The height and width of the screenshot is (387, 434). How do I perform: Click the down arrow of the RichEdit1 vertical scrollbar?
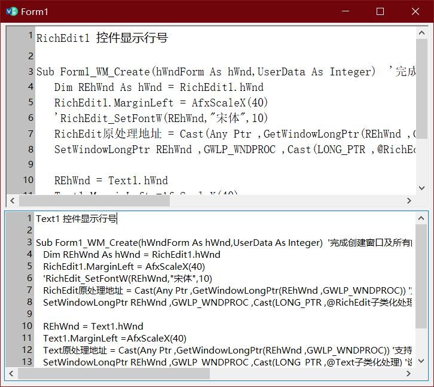click(x=421, y=188)
